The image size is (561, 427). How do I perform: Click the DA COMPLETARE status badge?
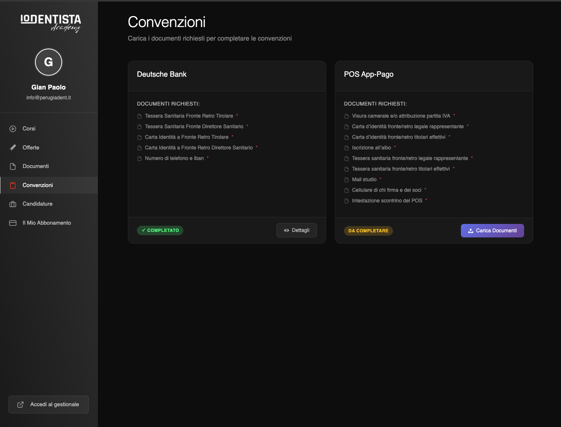point(368,231)
